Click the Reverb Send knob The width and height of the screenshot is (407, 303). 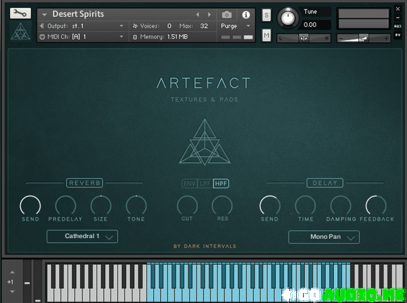click(30, 205)
